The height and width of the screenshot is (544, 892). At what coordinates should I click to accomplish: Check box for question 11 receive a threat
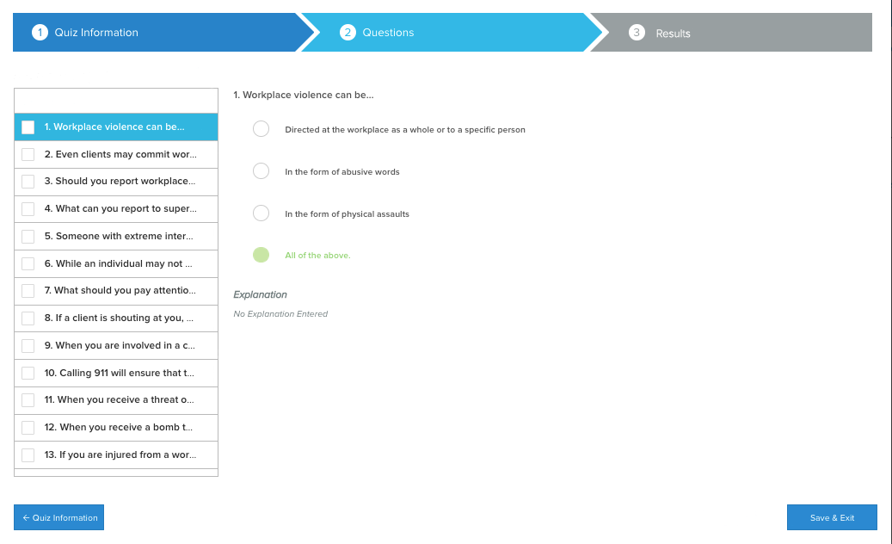point(28,400)
